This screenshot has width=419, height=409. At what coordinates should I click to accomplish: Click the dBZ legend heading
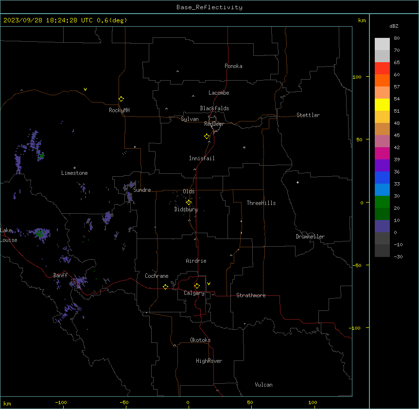pos(394,26)
